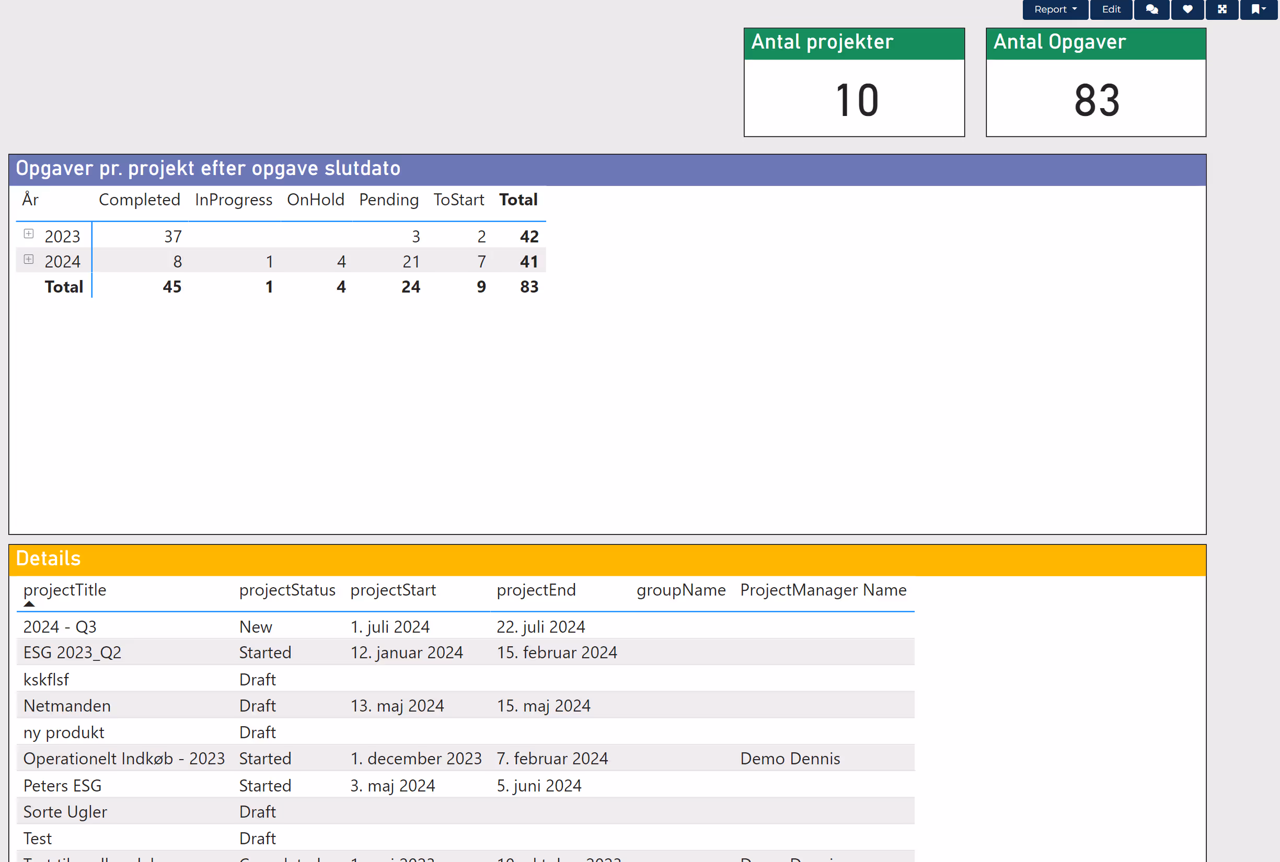Select the Antal Opgaver card value
1280x862 pixels.
point(1097,100)
